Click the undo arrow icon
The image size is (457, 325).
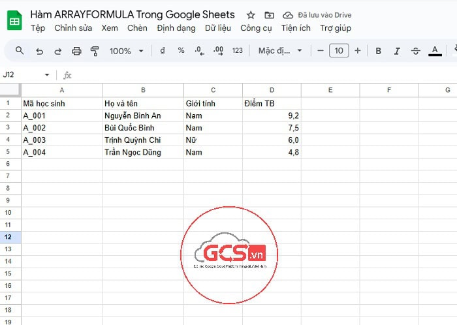click(40, 51)
